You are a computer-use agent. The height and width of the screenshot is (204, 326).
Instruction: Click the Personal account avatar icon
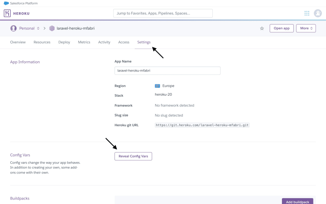coord(13,28)
